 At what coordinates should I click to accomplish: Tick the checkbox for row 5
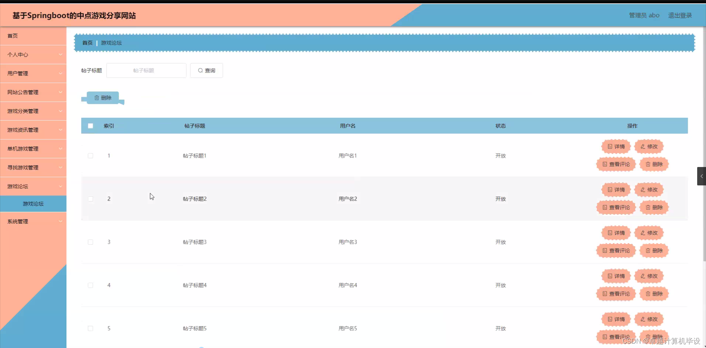(x=90, y=329)
